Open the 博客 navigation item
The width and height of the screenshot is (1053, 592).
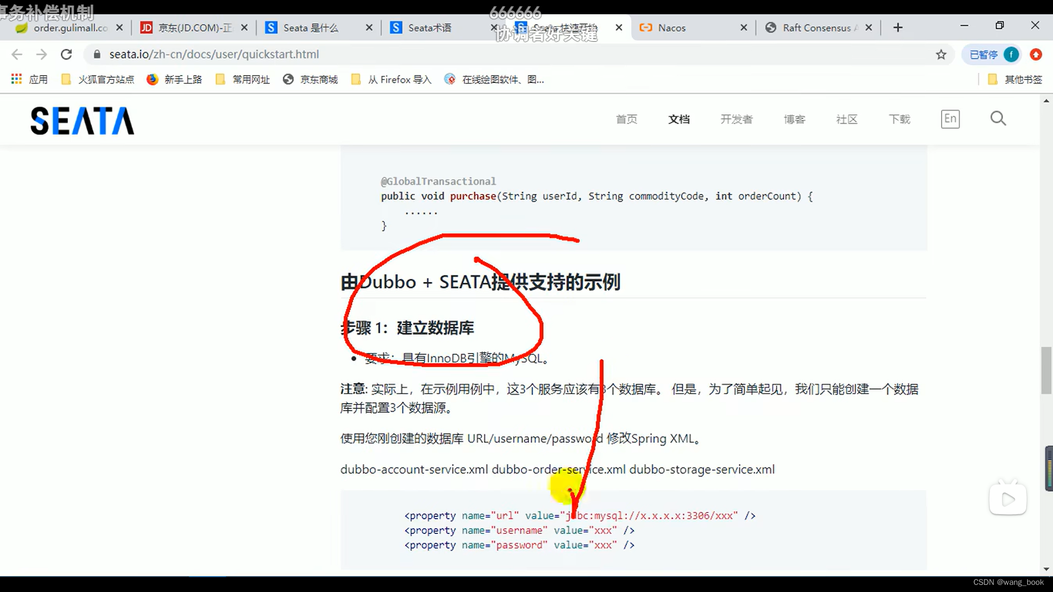[794, 119]
